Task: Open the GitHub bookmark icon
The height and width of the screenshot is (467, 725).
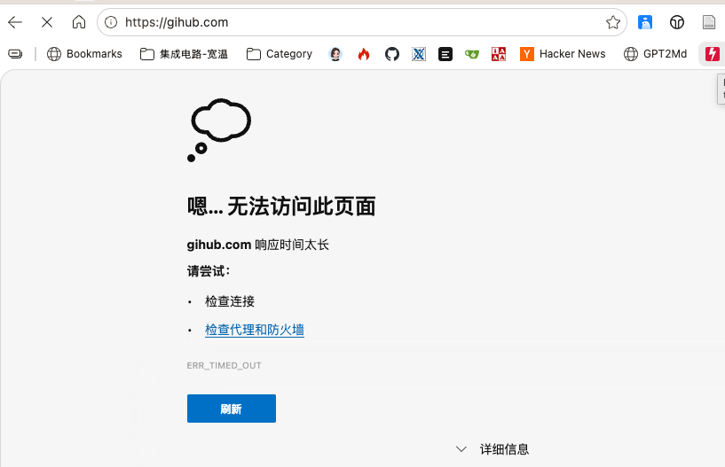Action: pyautogui.click(x=392, y=54)
